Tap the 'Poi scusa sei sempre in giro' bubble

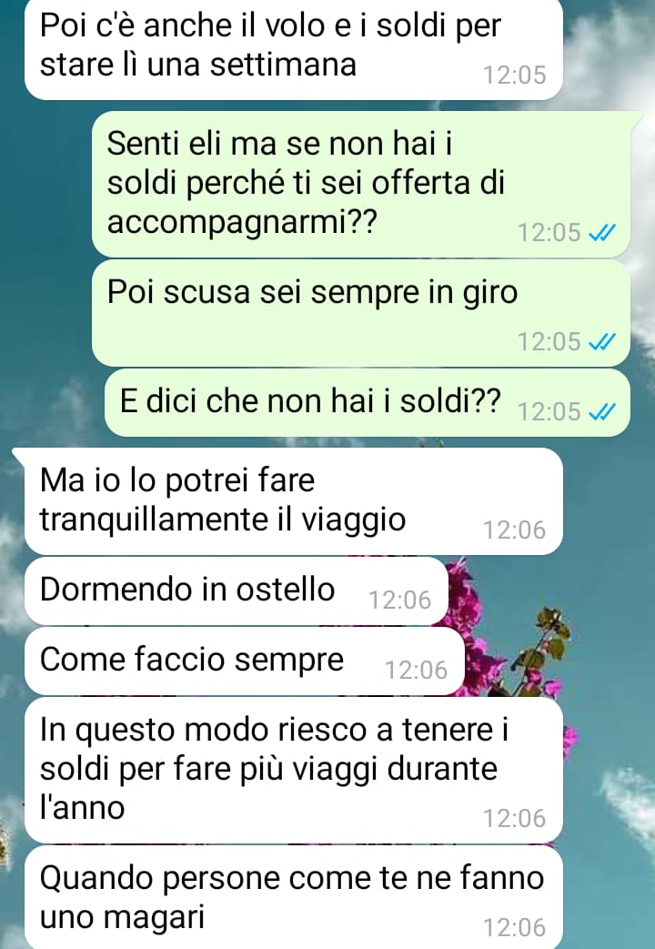pyautogui.click(x=361, y=314)
